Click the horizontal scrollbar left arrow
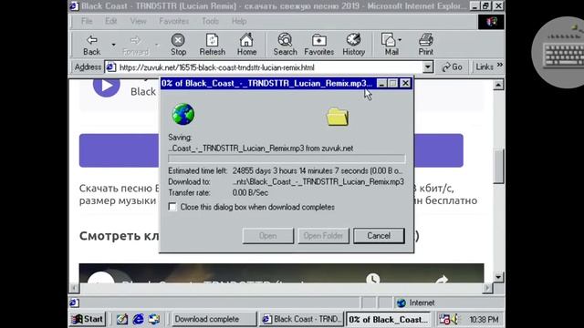This screenshot has height=328, width=584. (x=74, y=288)
